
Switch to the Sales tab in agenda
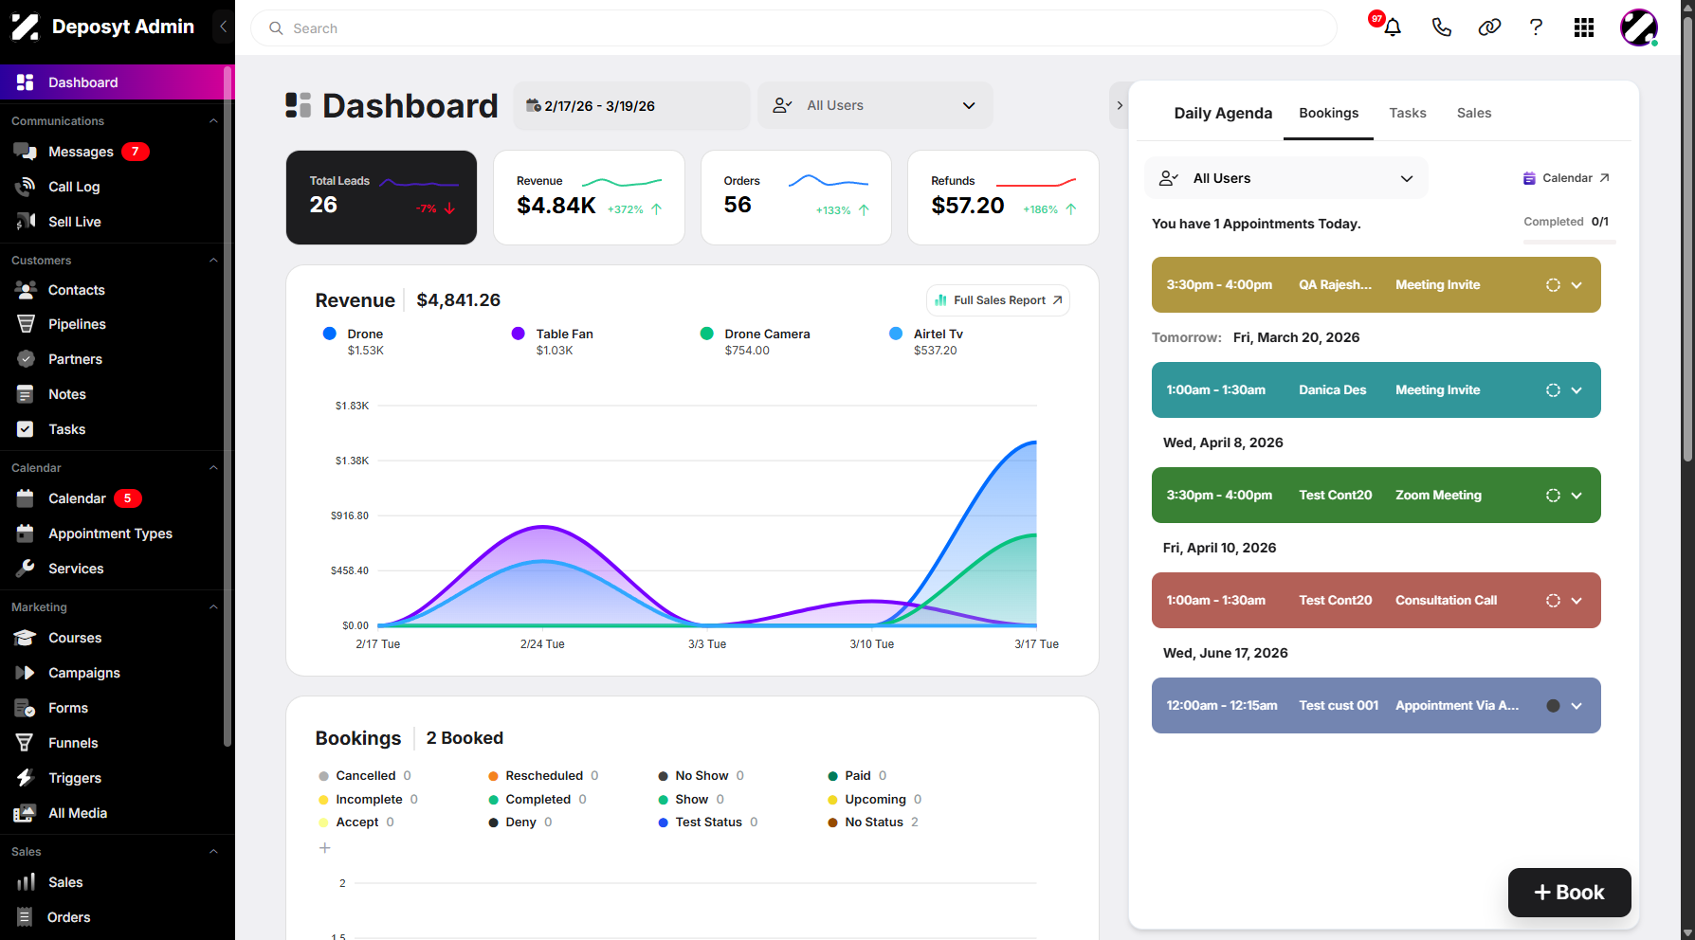[x=1473, y=113]
